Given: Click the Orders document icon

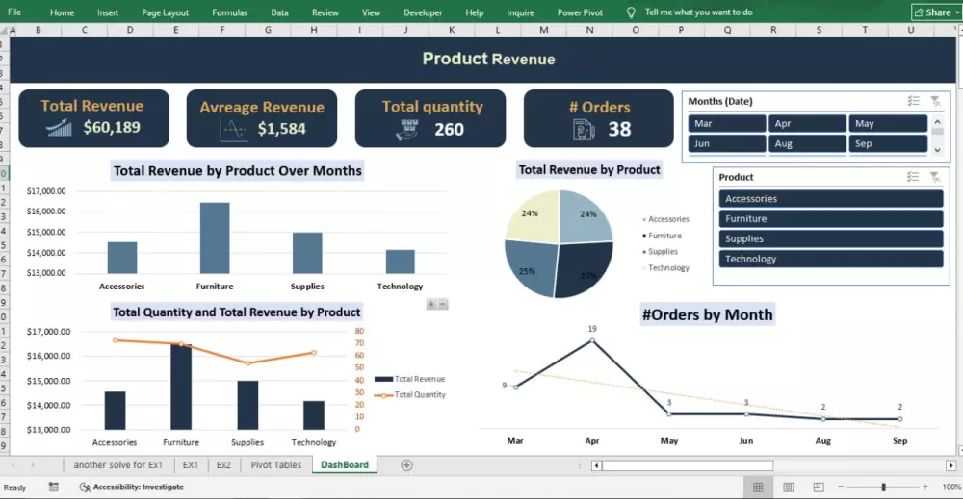Looking at the screenshot, I should coord(584,130).
